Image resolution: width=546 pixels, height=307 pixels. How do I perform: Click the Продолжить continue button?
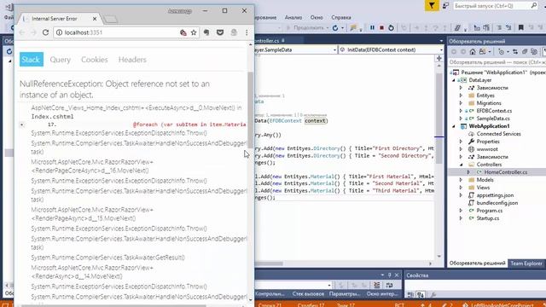tap(307, 27)
